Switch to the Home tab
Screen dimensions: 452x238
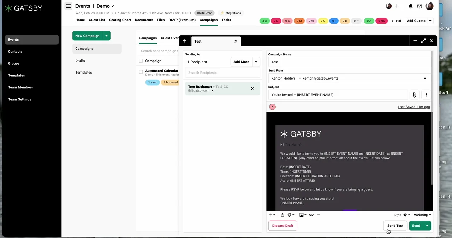pyautogui.click(x=80, y=20)
